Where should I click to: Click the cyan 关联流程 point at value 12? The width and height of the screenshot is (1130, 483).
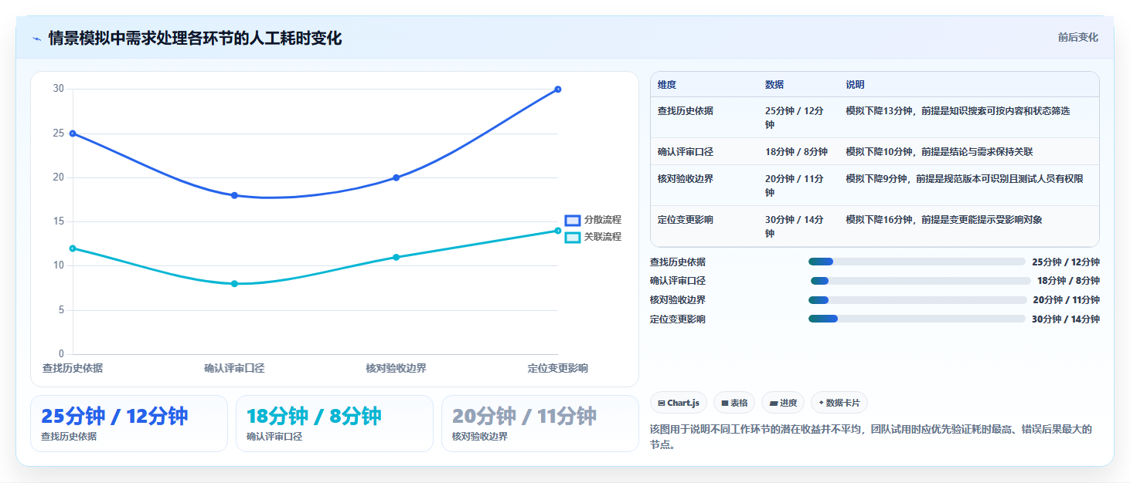click(x=73, y=248)
